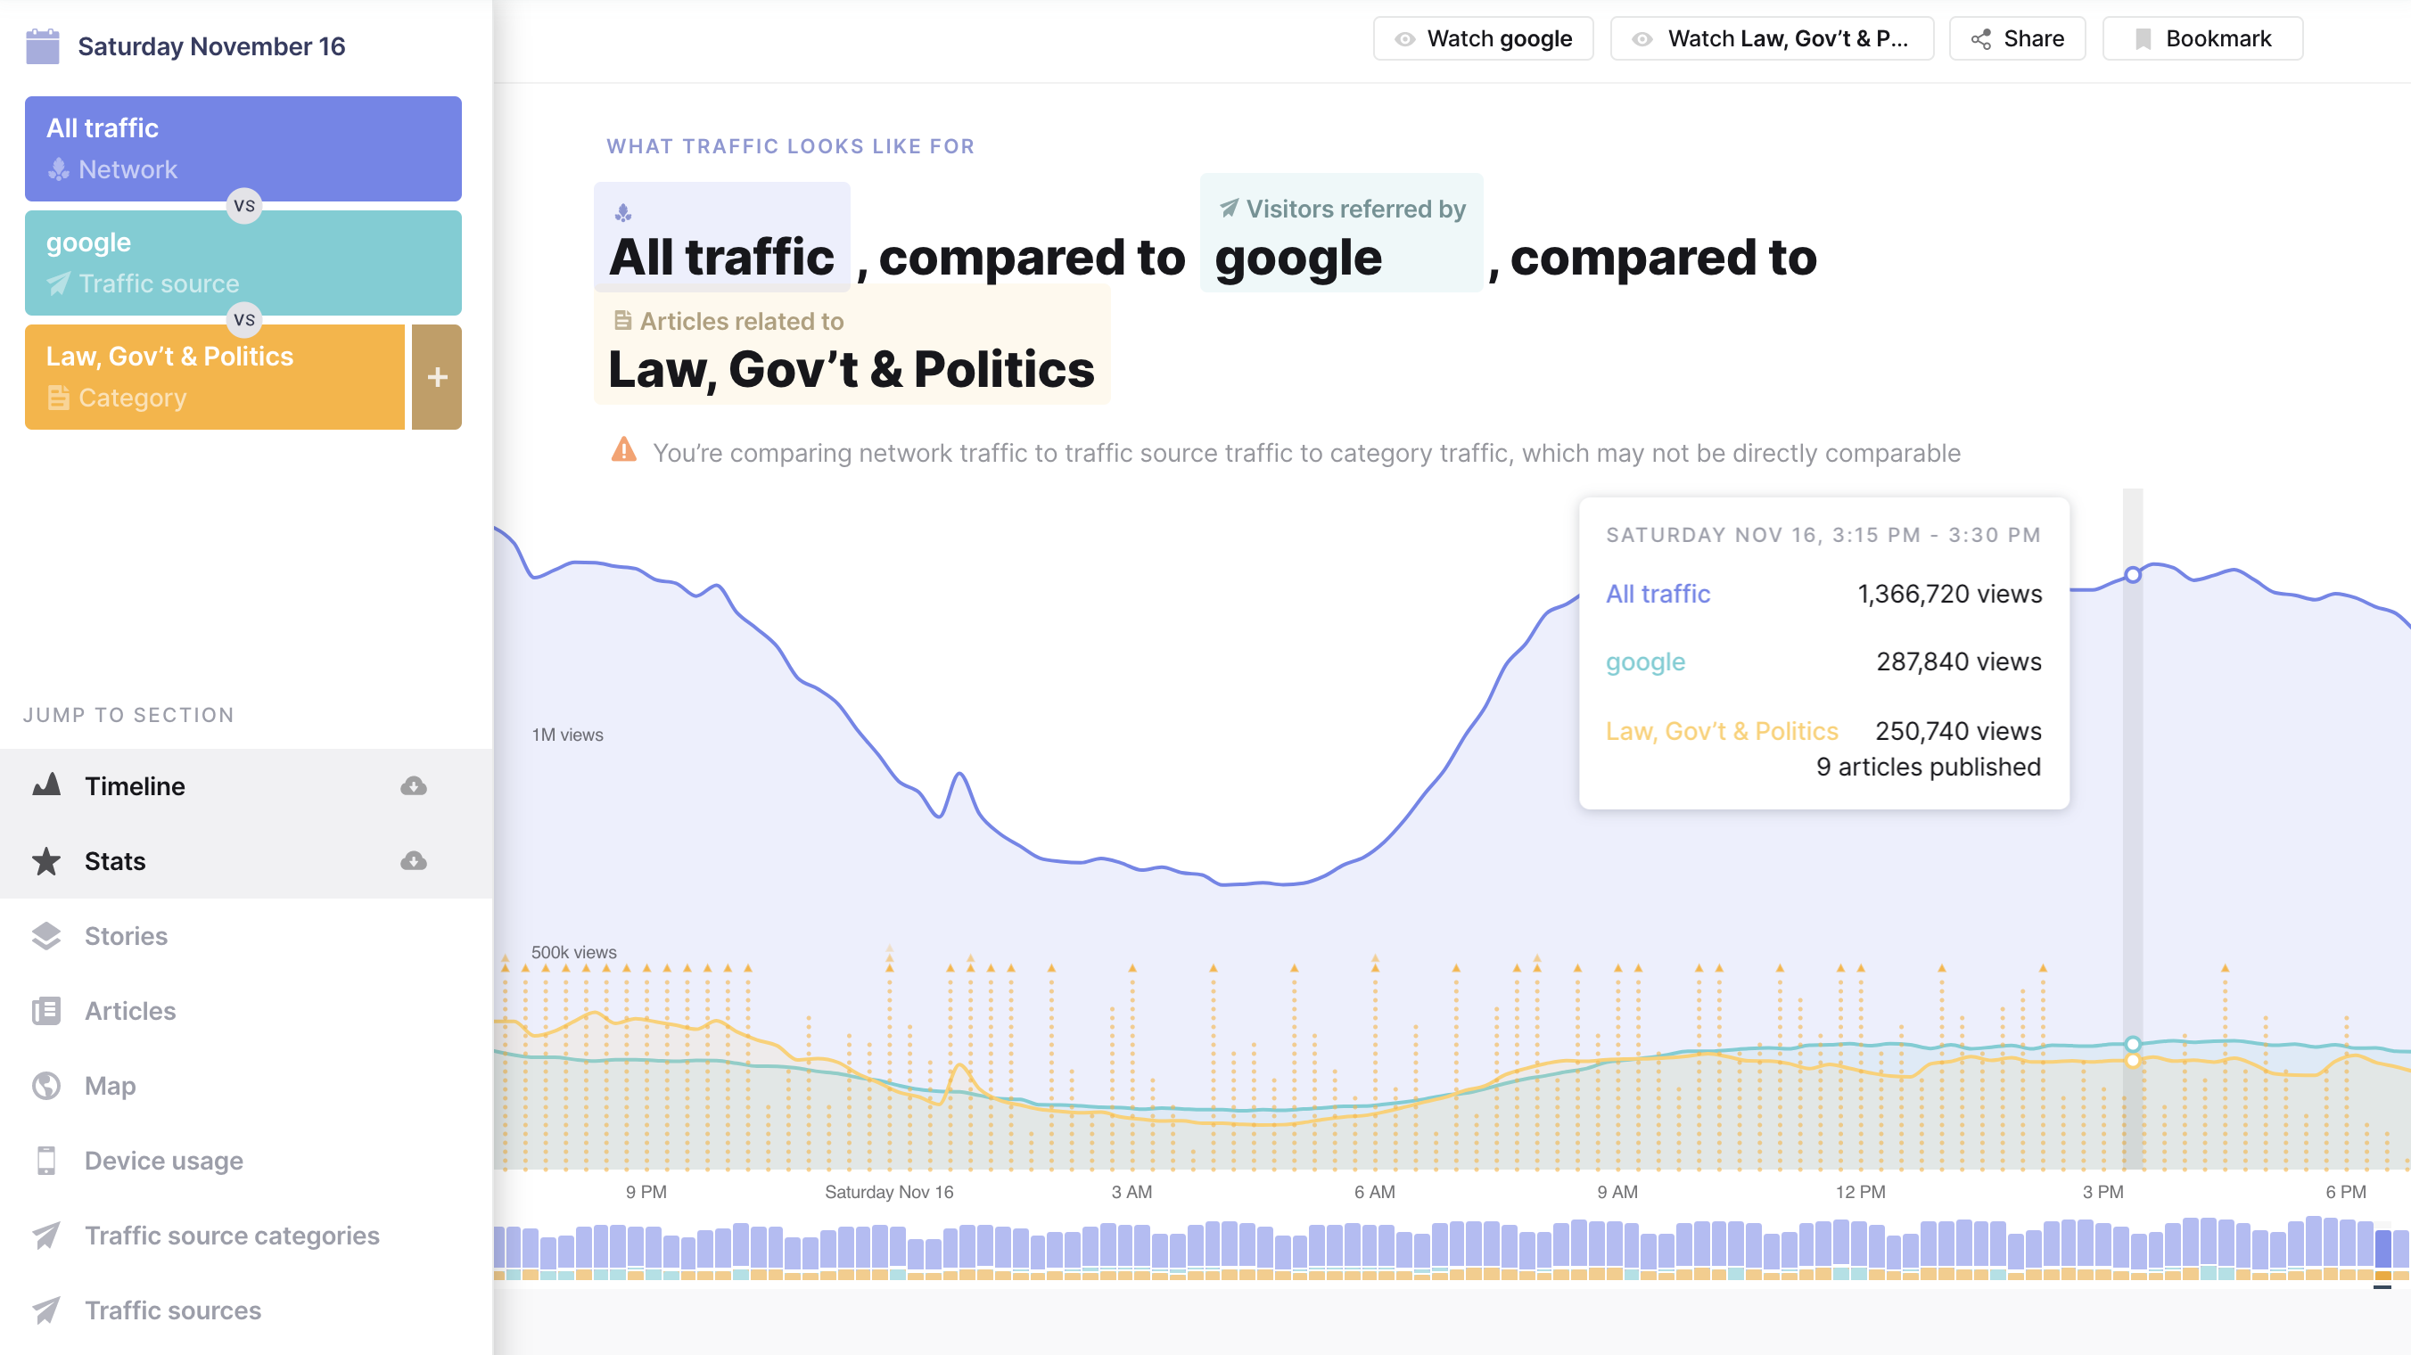Select Law, Gov't & Politics in the tooltip
This screenshot has height=1355, width=2411.
[x=1722, y=731]
